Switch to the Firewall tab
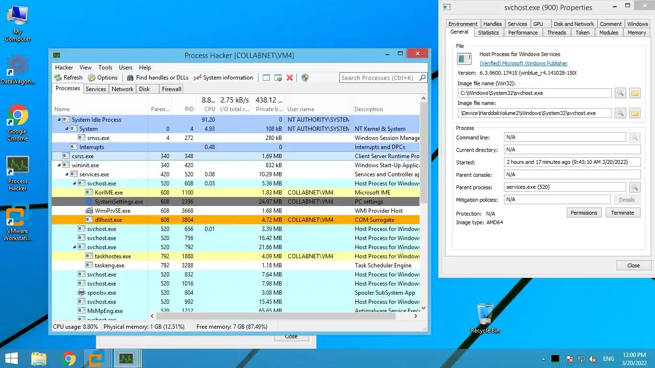 (172, 89)
